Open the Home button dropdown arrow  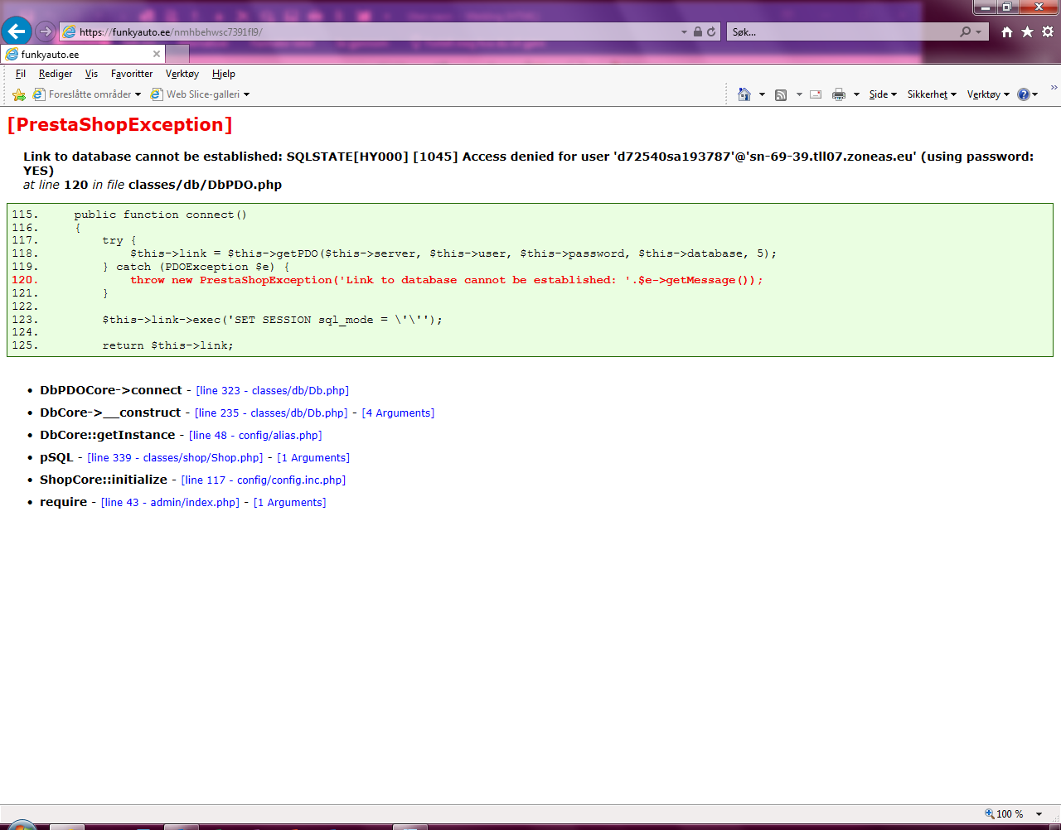tap(762, 94)
